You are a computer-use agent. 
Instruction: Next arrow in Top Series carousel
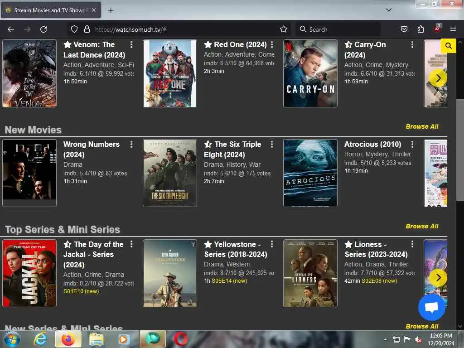(438, 278)
